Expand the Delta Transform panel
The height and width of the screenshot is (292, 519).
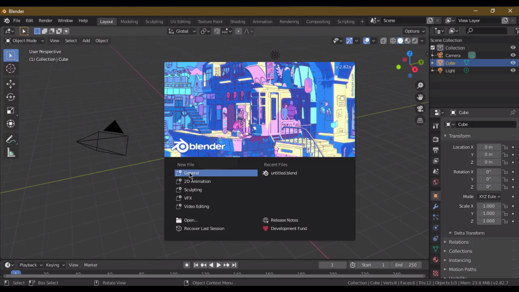[x=469, y=233]
